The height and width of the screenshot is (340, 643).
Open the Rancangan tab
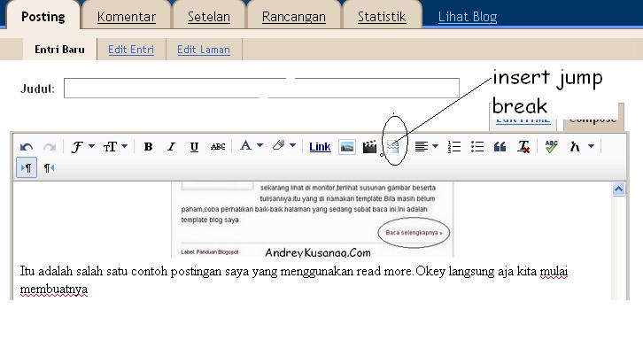point(294,17)
